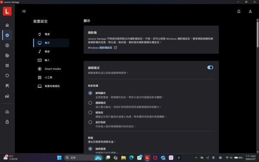
Task: Select the Device Settings gear icon in sidebar
Action: (x=7, y=35)
